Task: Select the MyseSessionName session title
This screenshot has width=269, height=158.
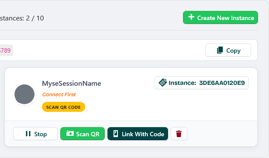Action: point(72,84)
